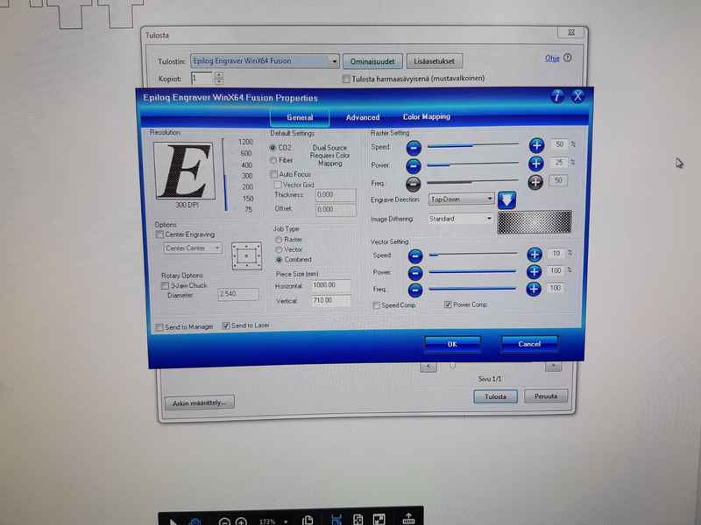Tick the 3-Jaw Chuck checkbox
701x525 pixels.
(165, 286)
